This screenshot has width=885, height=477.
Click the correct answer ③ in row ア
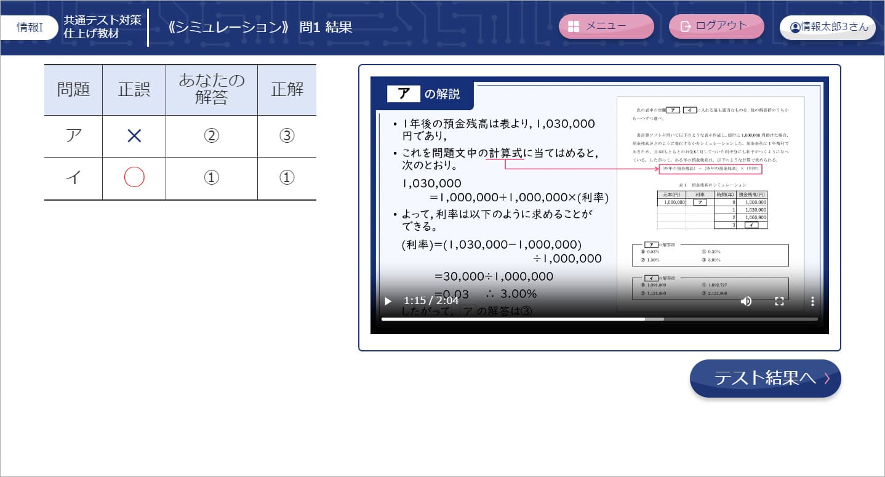coord(287,136)
